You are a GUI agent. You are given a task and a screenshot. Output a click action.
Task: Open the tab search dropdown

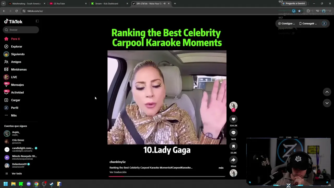point(3,4)
